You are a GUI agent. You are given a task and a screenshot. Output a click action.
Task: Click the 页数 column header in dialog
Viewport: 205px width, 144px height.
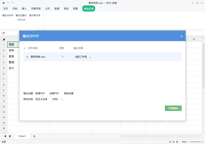click(61, 48)
